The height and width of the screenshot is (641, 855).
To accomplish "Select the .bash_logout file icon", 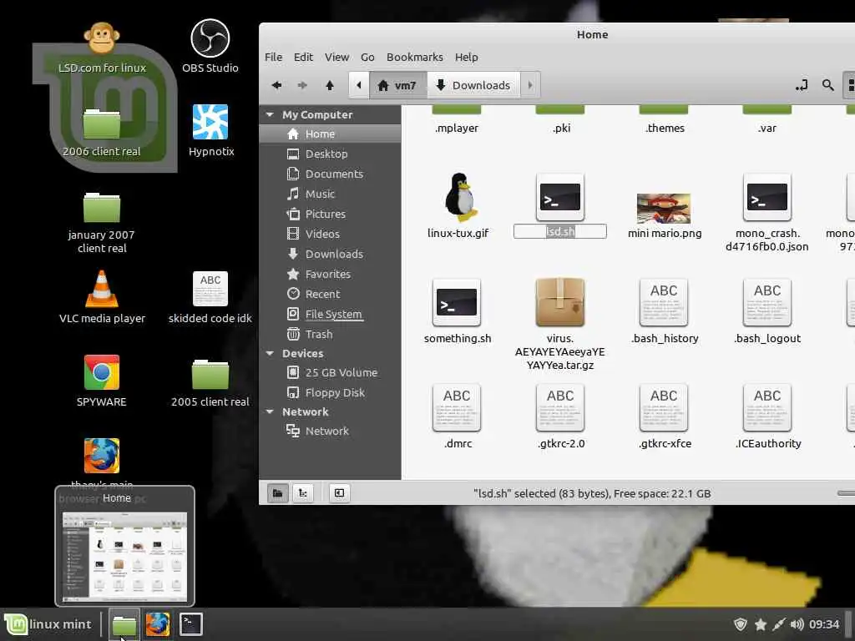I will pos(766,302).
